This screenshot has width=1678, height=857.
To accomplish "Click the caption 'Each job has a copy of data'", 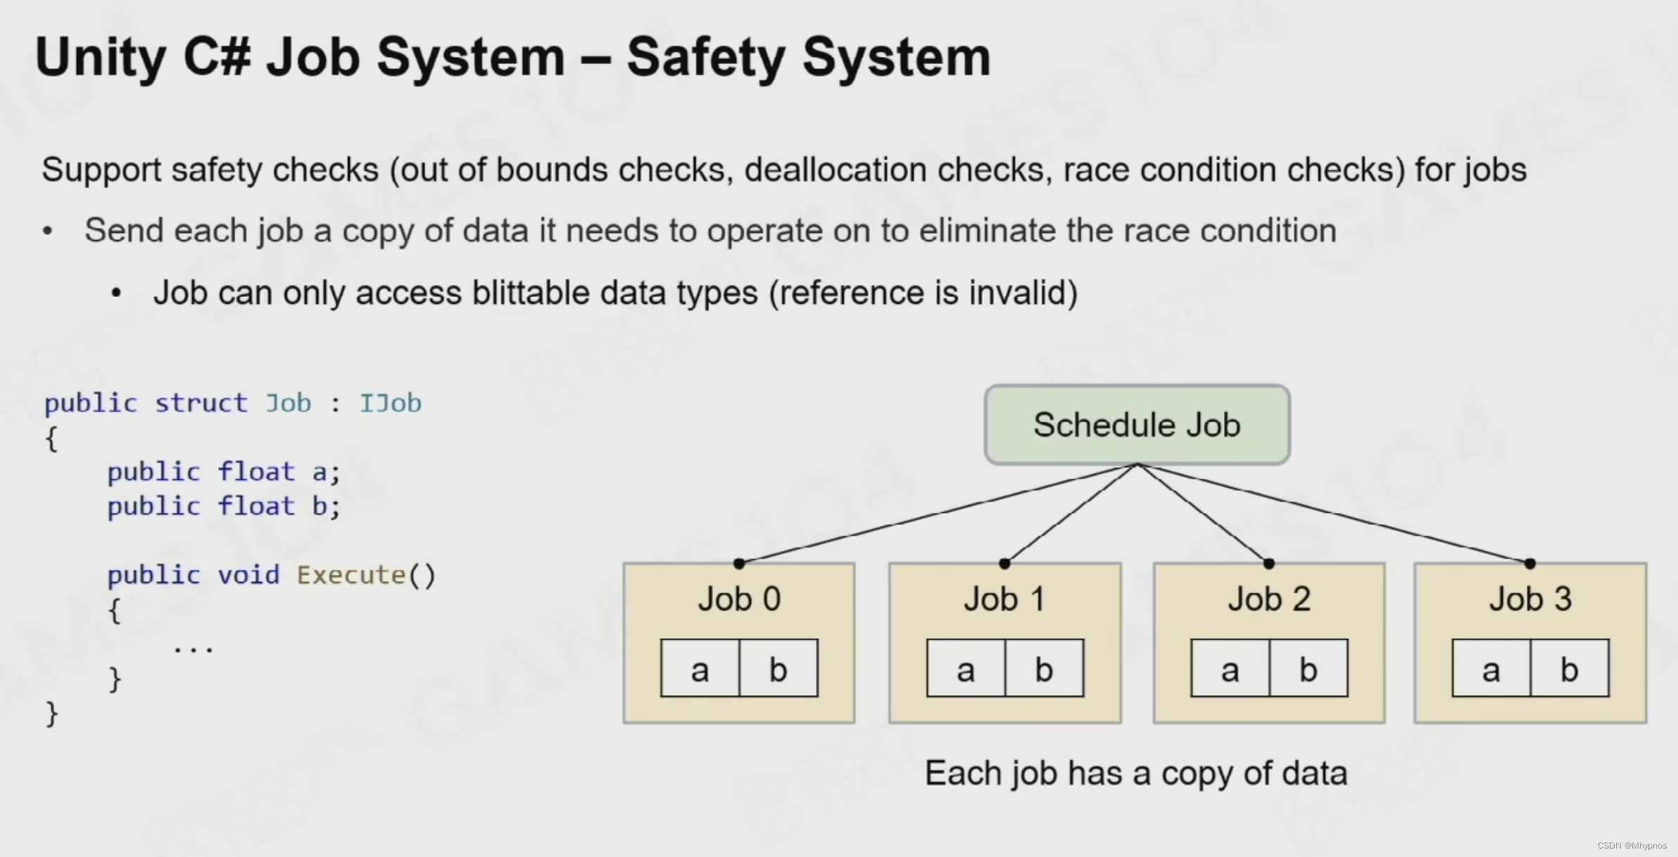I will click(1136, 773).
